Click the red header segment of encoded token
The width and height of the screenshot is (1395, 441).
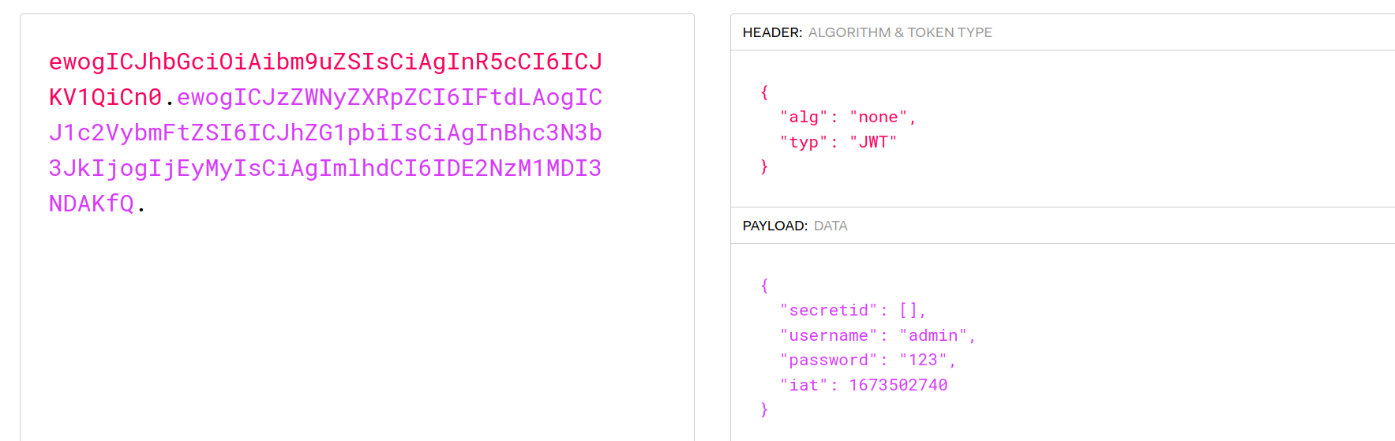(325, 62)
